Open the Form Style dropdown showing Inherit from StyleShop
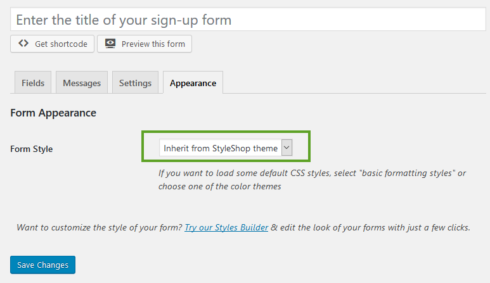Screen dimensions: 490x283 point(220,148)
